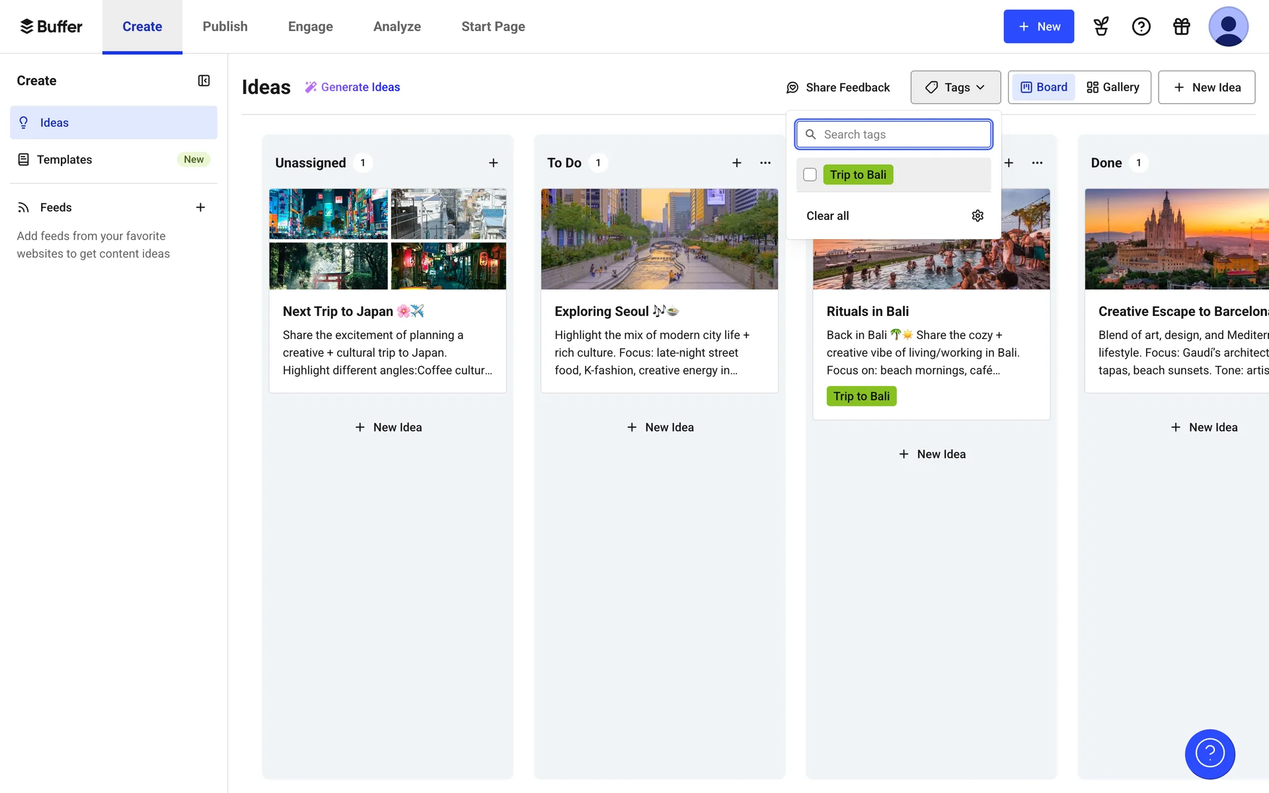The width and height of the screenshot is (1269, 793).
Task: Click the plus icon next to Feeds
Action: coord(200,208)
